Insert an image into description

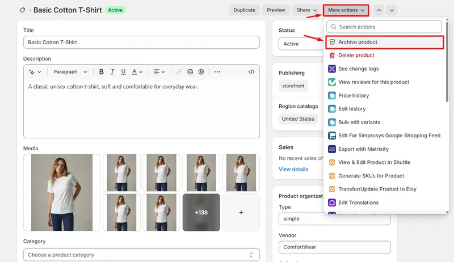tap(190, 71)
